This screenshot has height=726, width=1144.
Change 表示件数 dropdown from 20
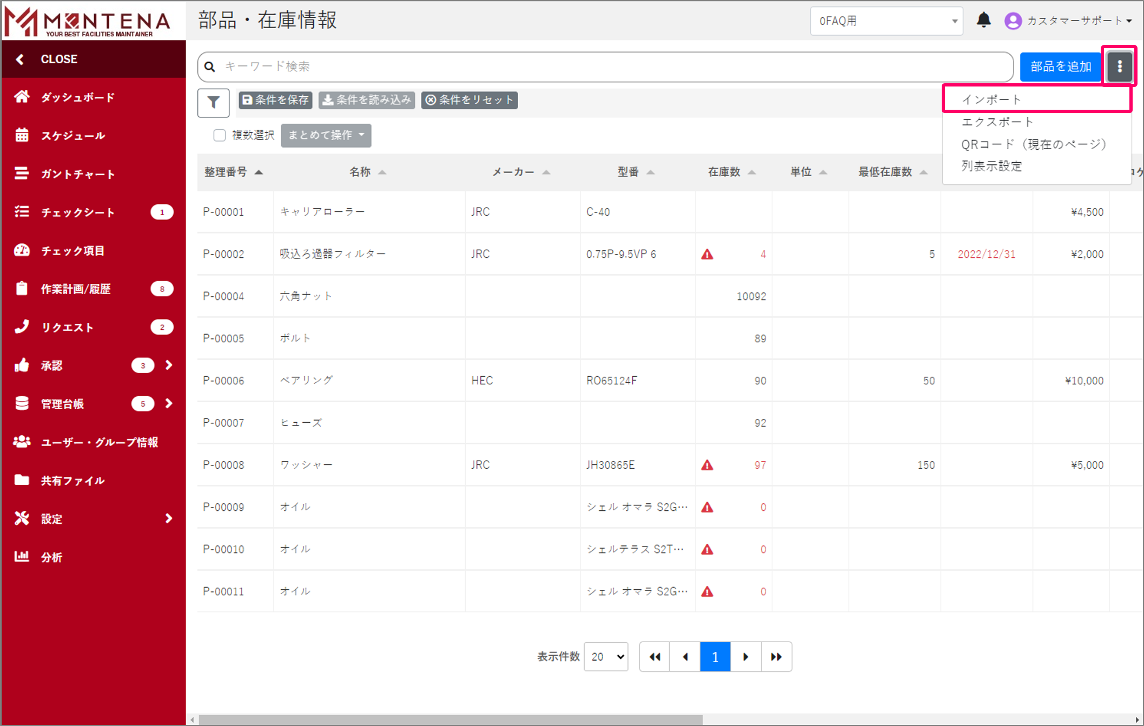(x=606, y=657)
